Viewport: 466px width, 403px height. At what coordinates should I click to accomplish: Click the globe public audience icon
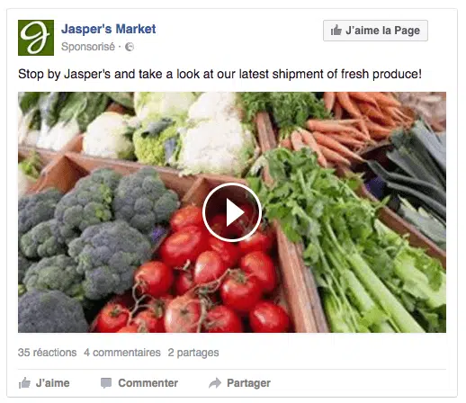pyautogui.click(x=130, y=47)
